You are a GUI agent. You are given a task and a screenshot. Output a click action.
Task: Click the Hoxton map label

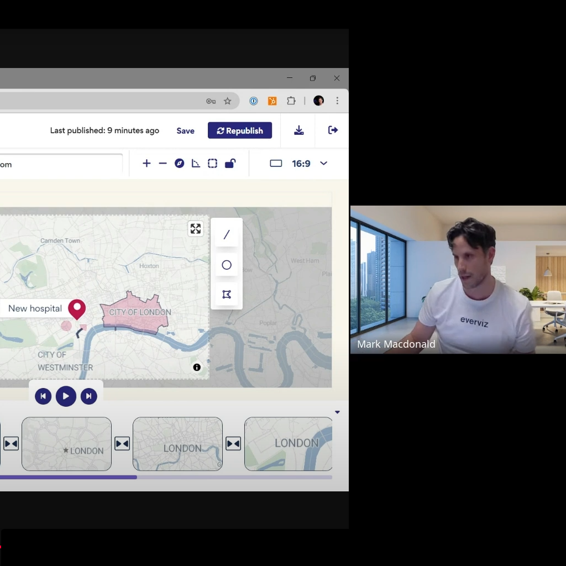[149, 266]
